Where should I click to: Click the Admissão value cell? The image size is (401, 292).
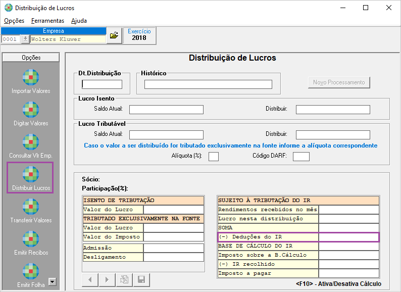pos(174,248)
